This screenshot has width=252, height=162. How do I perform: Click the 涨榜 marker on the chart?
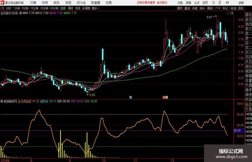165,97
